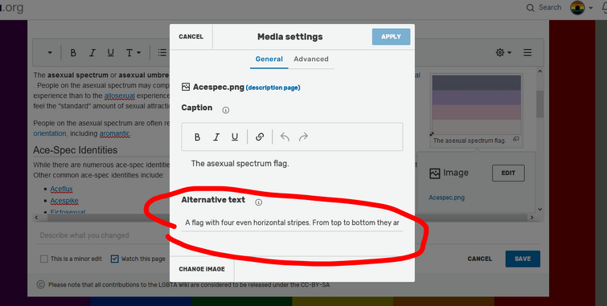Cancel the Media settings dialog
Viewport: 607px width, 306px height.
(x=191, y=37)
